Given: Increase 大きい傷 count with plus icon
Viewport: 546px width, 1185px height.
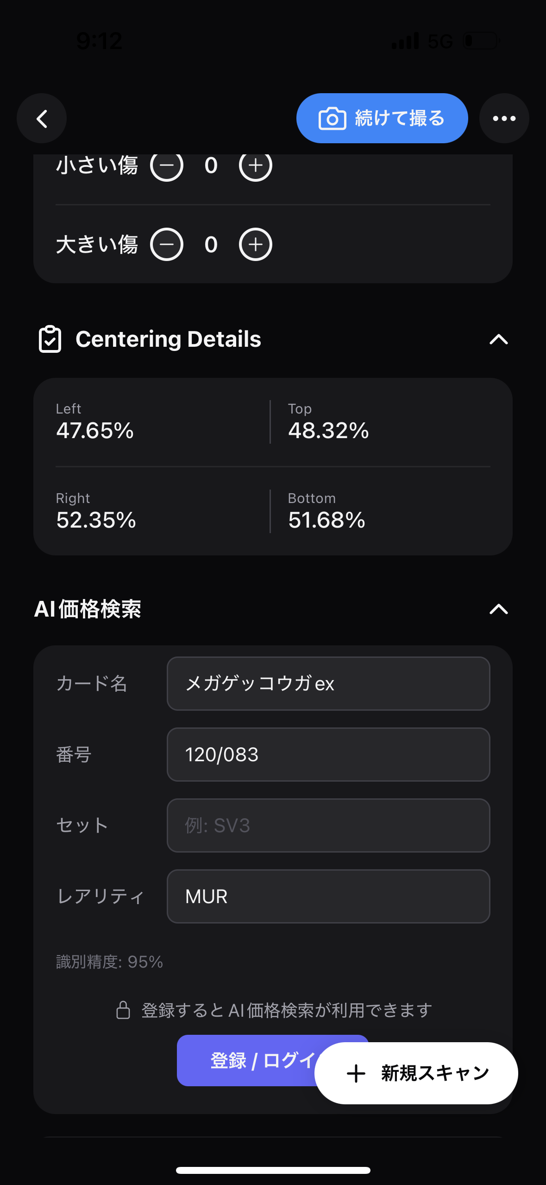Looking at the screenshot, I should pyautogui.click(x=255, y=244).
